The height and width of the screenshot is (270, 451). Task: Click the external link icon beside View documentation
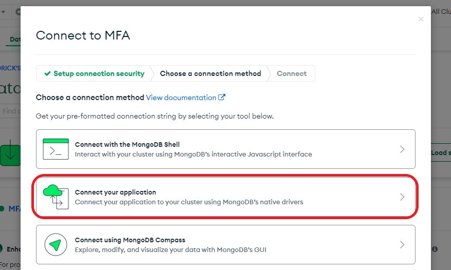click(222, 98)
